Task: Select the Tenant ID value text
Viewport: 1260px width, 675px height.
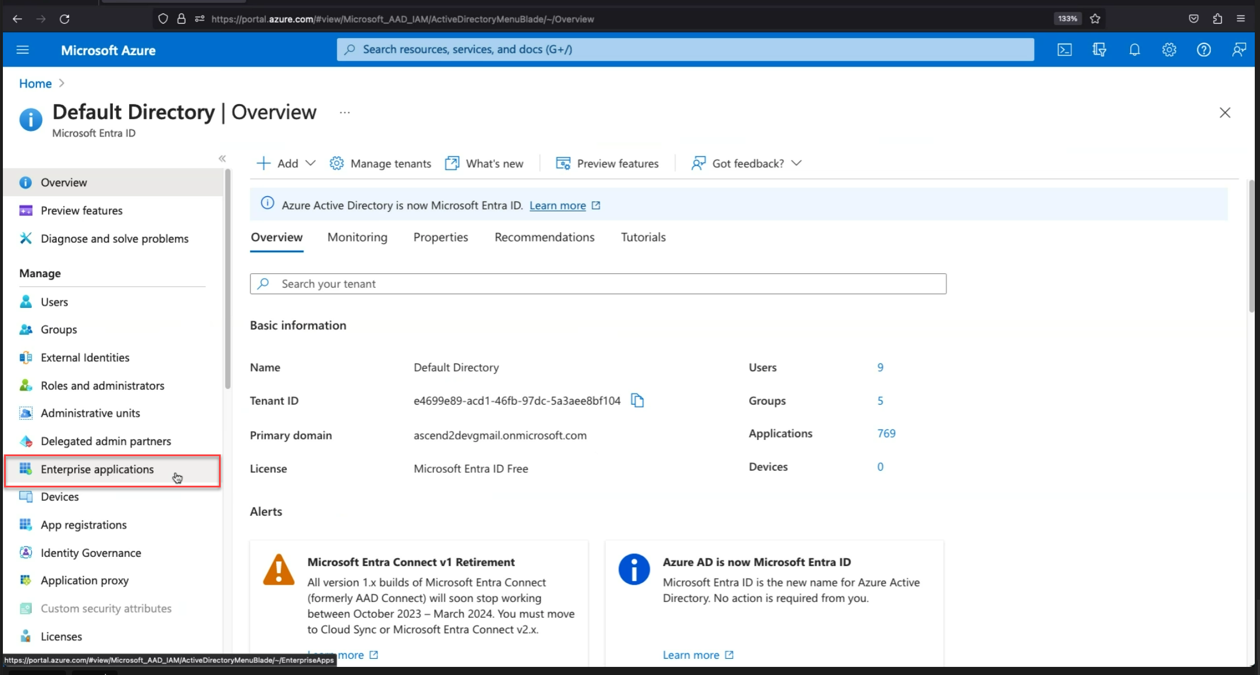Action: (x=517, y=401)
